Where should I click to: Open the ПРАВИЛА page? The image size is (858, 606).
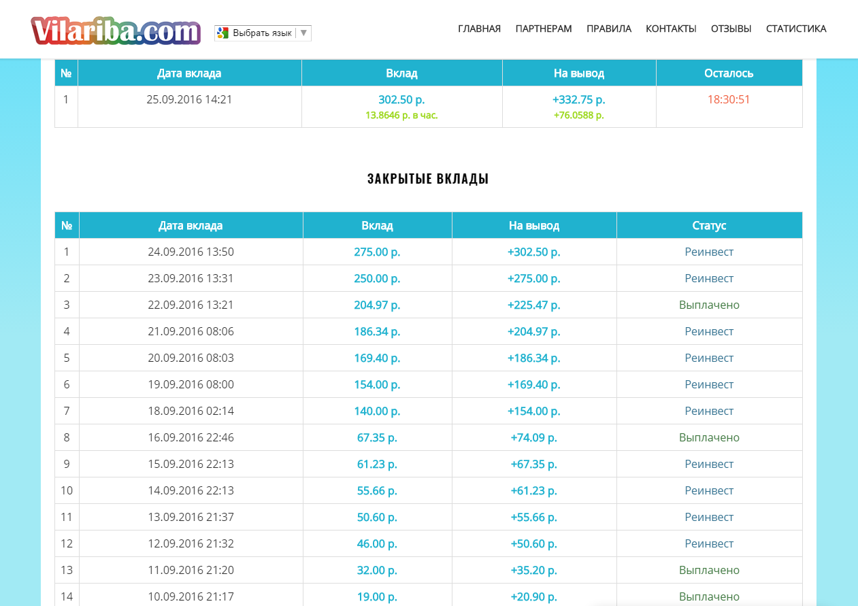[x=609, y=29]
